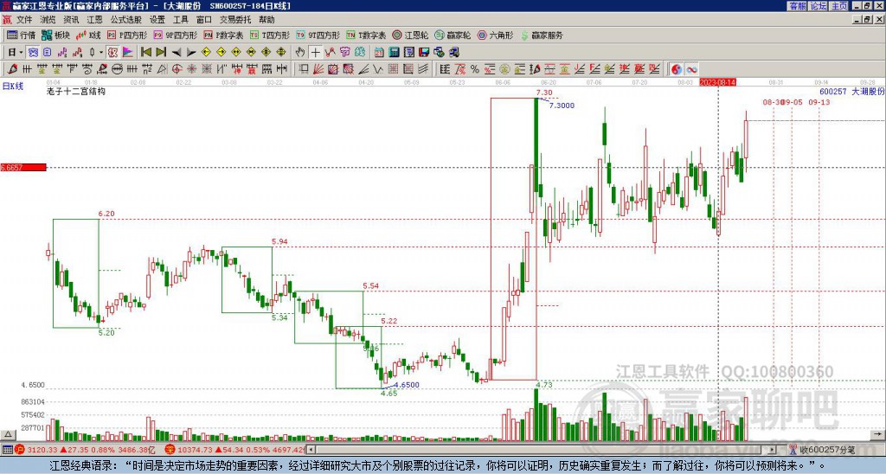Screen dimensions: 886x474
Task: Toggle the crosshair cursor tool
Action: click(315, 53)
